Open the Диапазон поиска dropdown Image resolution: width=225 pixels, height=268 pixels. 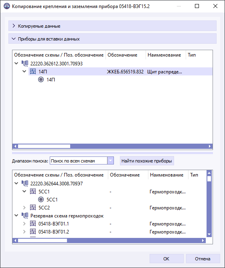pyautogui.click(x=110, y=160)
